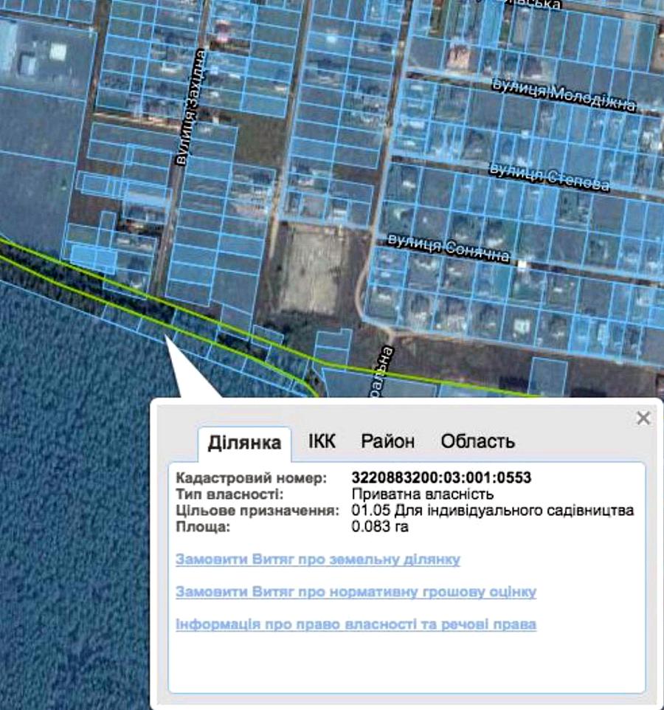This screenshot has width=664, height=710.
Task: Open the ІКК tab
Action: [x=322, y=441]
